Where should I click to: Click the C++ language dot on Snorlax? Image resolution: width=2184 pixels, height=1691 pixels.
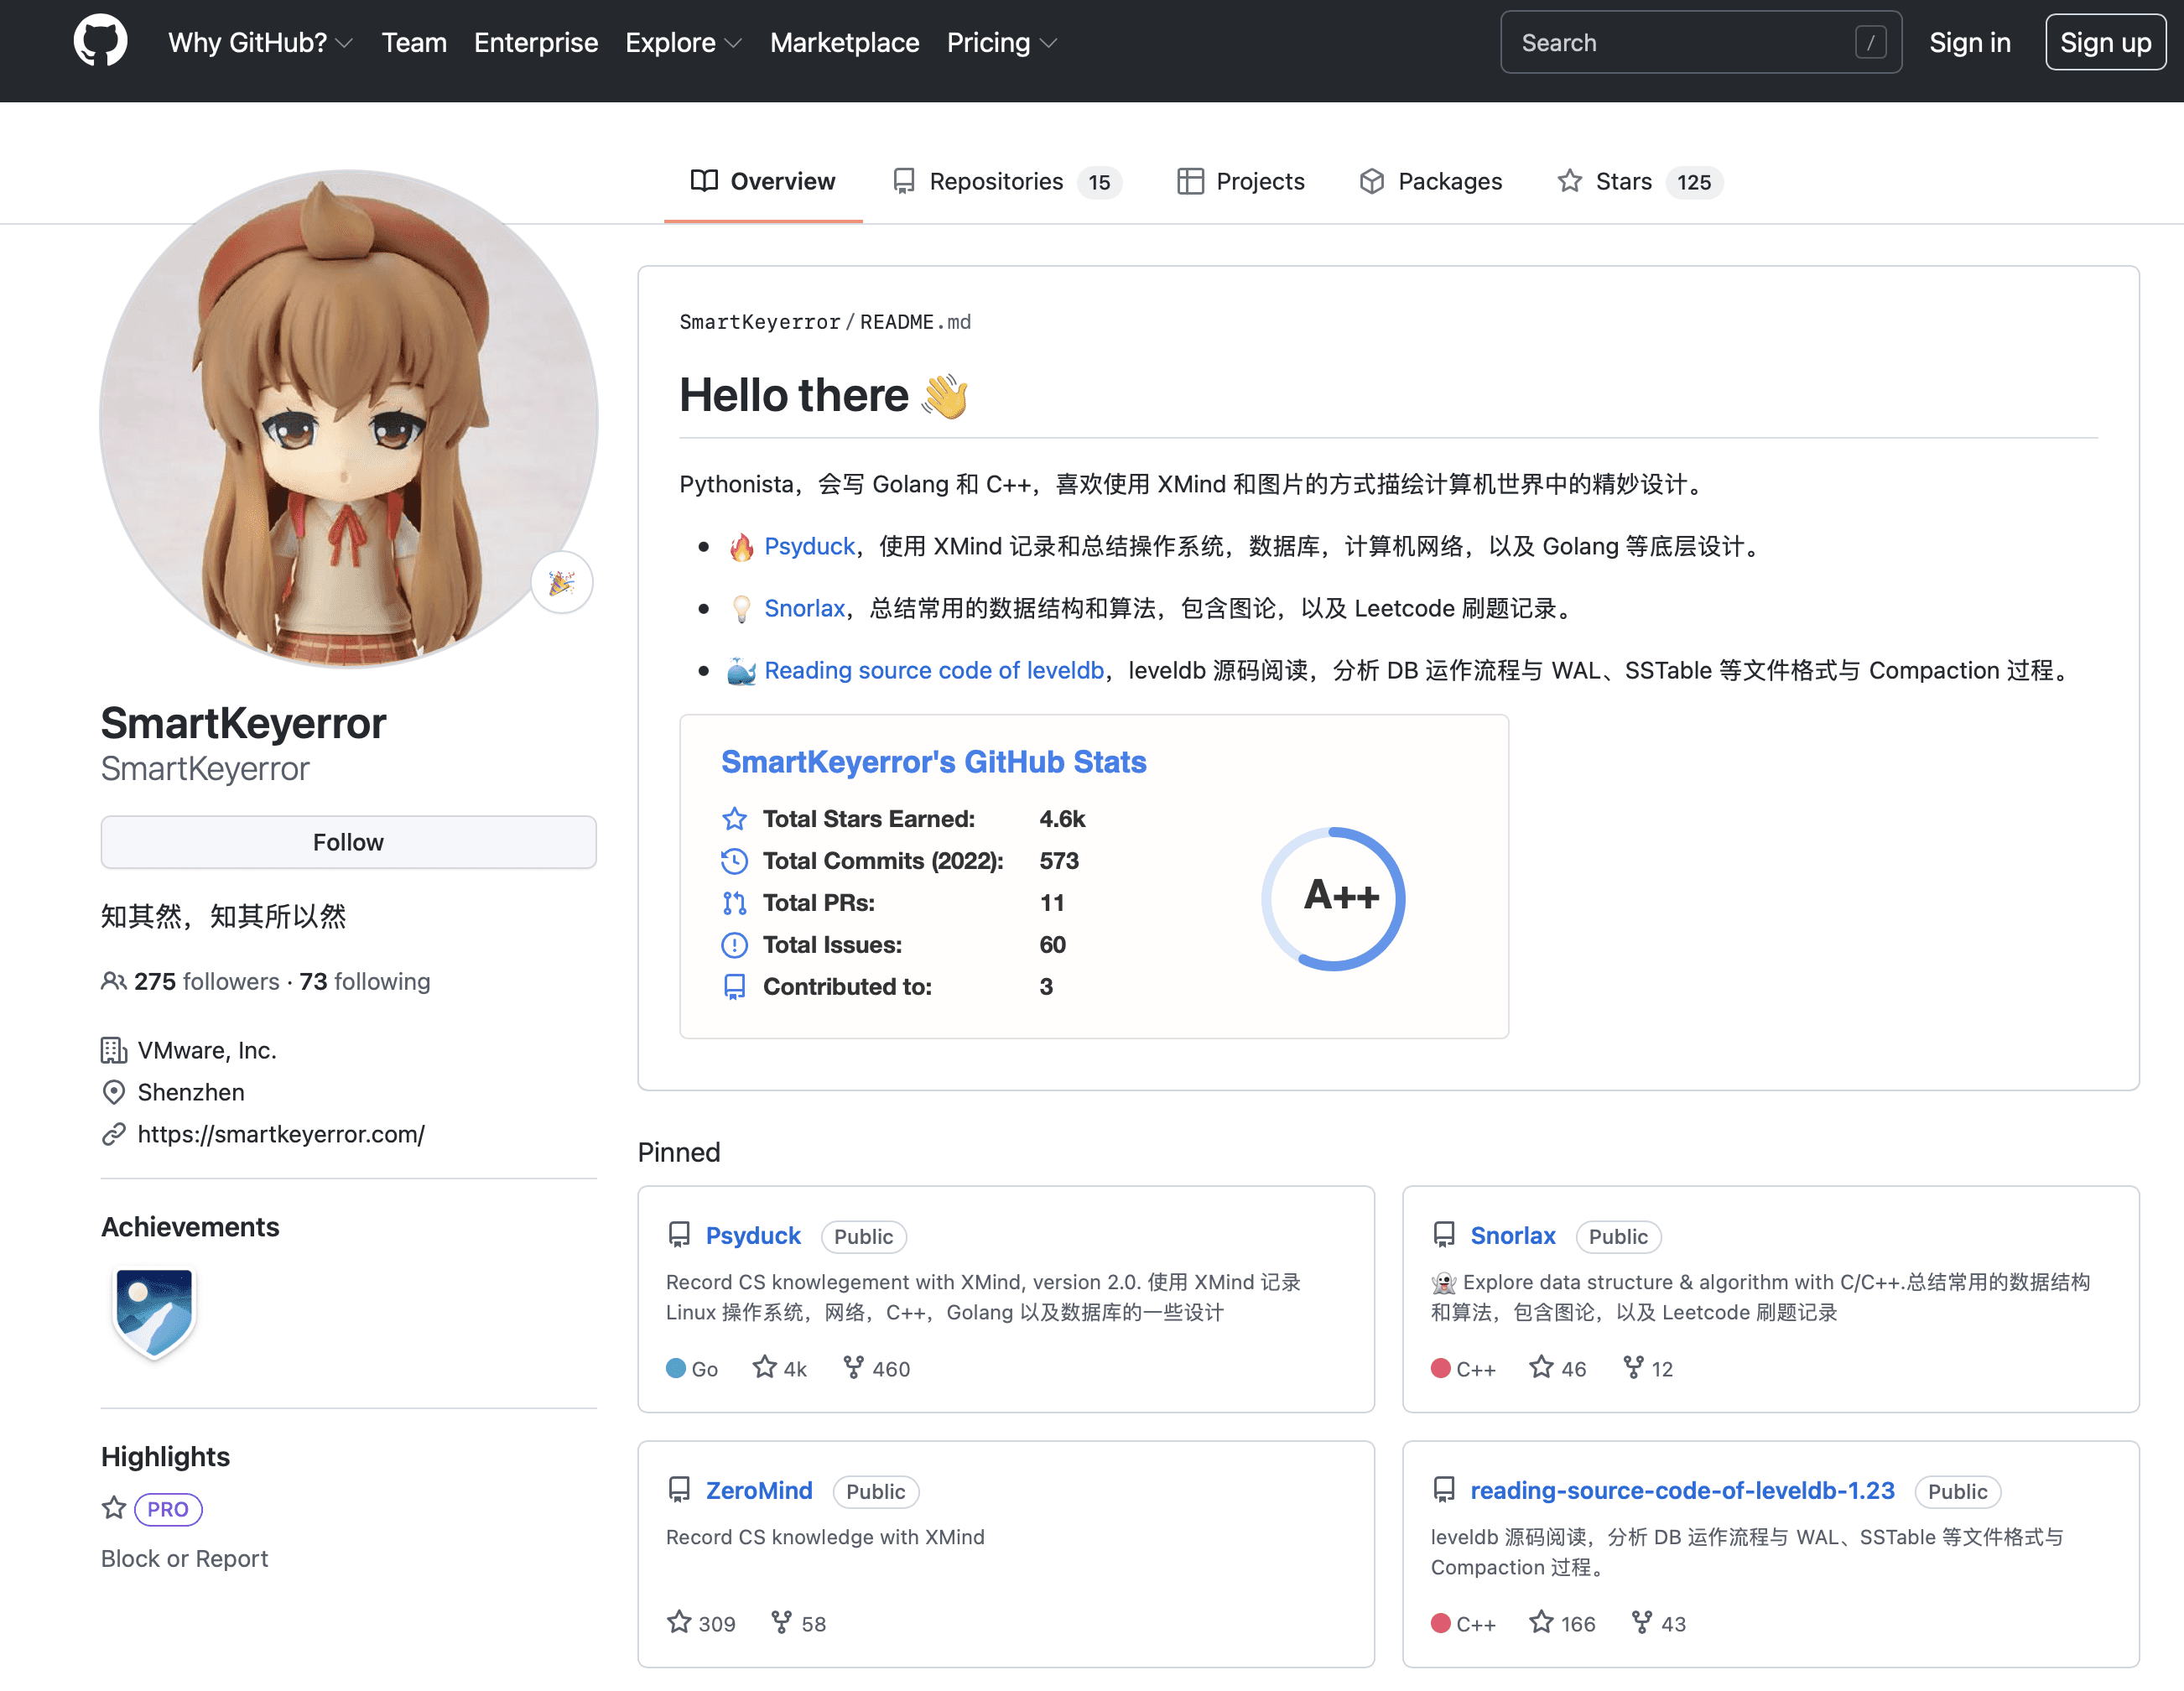1441,1368
